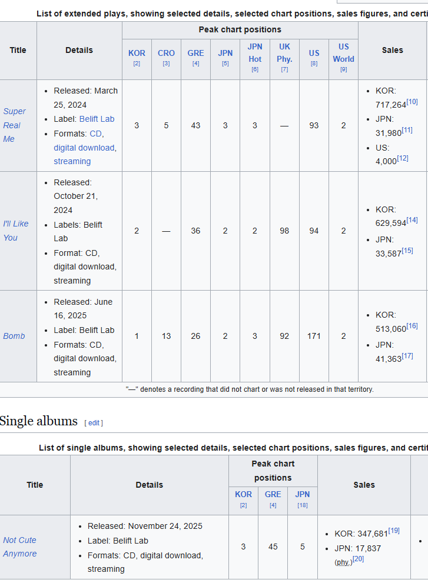The image size is (428, 583).
Task: Click KOR column header in single albums table
Action: tap(243, 495)
